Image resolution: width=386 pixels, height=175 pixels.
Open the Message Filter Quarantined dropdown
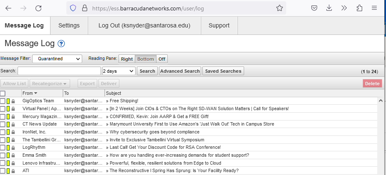57,59
